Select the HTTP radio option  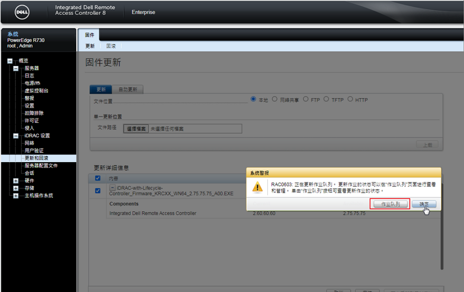click(x=350, y=99)
